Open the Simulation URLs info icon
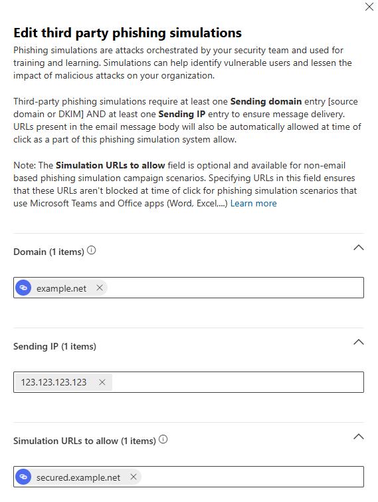The height and width of the screenshot is (502, 378). coord(163,439)
